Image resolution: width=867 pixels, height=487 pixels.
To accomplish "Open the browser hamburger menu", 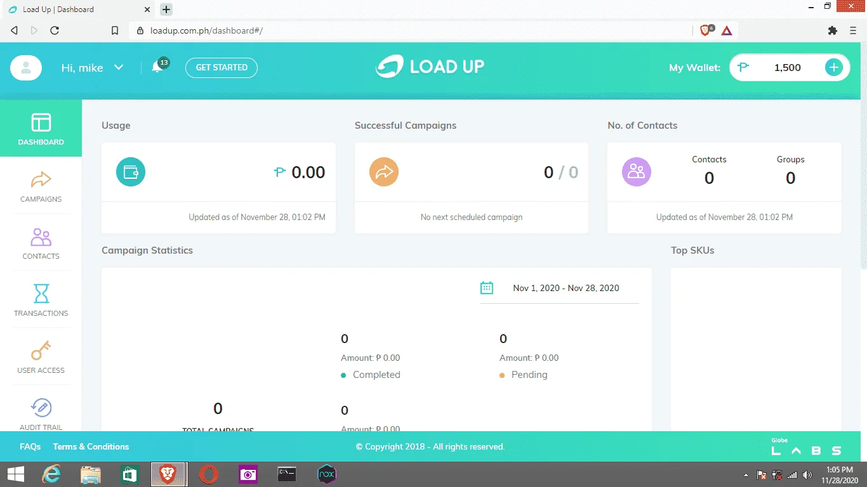I will point(853,30).
